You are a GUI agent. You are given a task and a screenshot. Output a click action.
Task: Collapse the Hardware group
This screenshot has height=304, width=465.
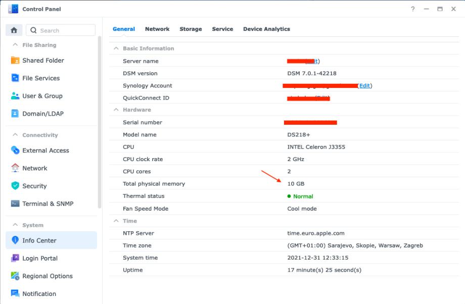116,110
